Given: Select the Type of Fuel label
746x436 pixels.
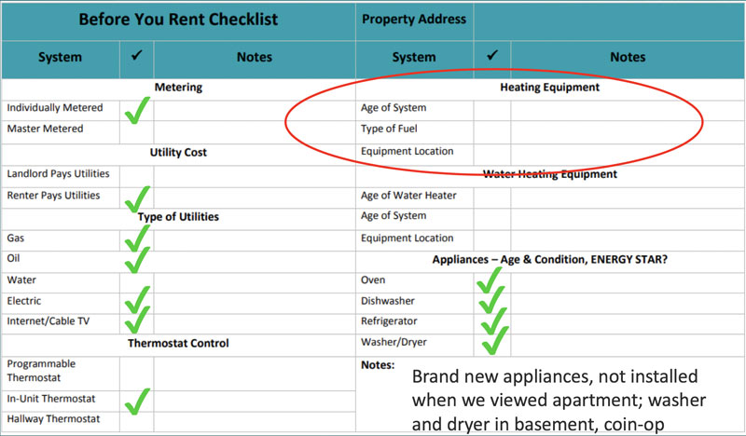Looking at the screenshot, I should [389, 129].
